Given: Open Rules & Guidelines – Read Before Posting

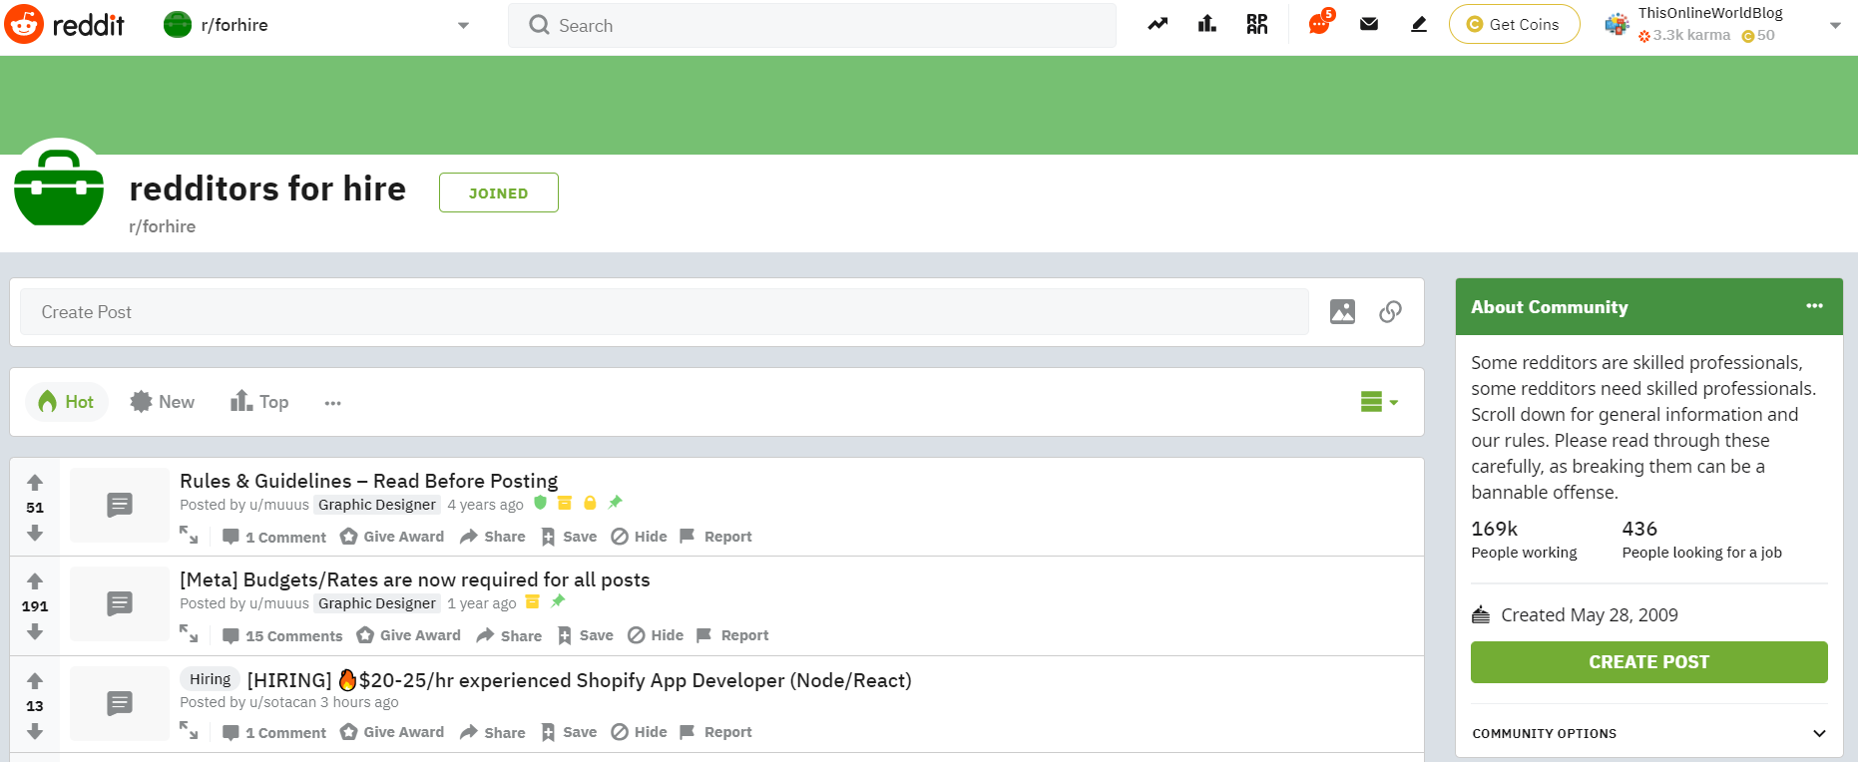Looking at the screenshot, I should 368,481.
